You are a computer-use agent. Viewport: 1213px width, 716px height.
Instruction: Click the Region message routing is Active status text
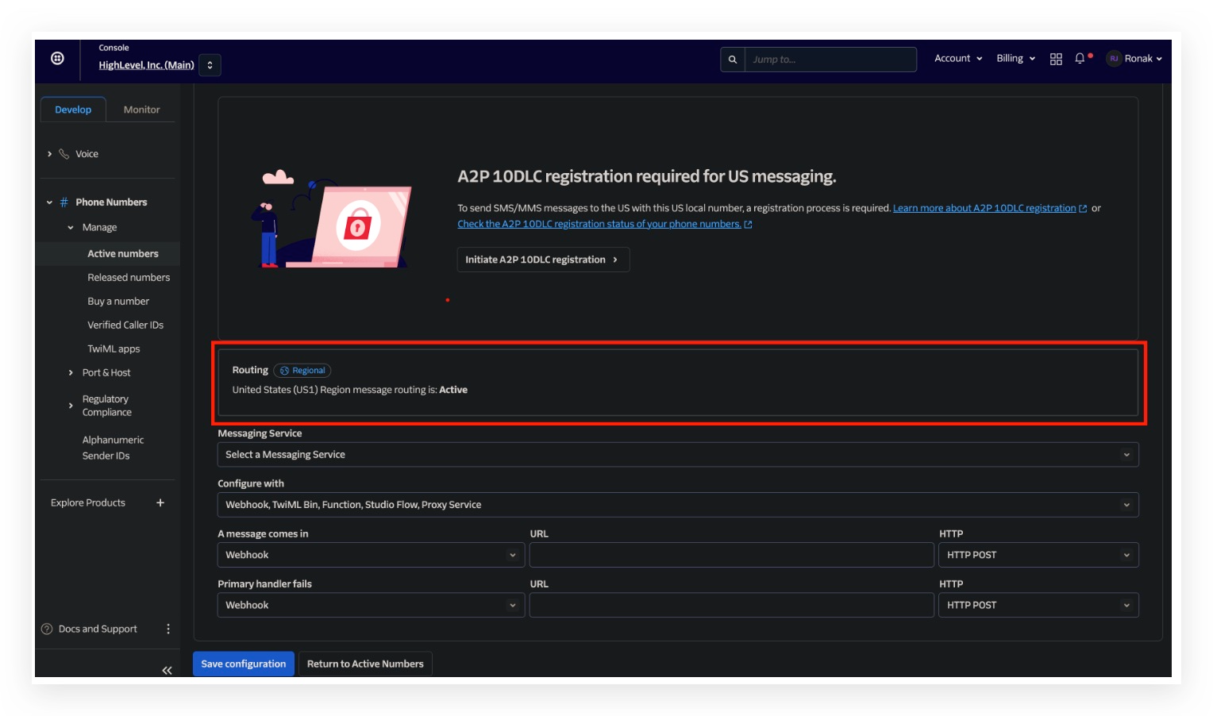point(349,390)
